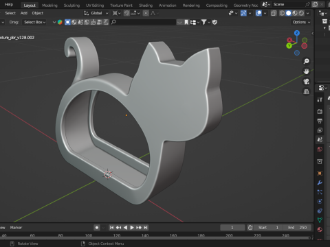Click the blue Z axis gizmo handle
Screen dimensions: 330x247
(297, 33)
